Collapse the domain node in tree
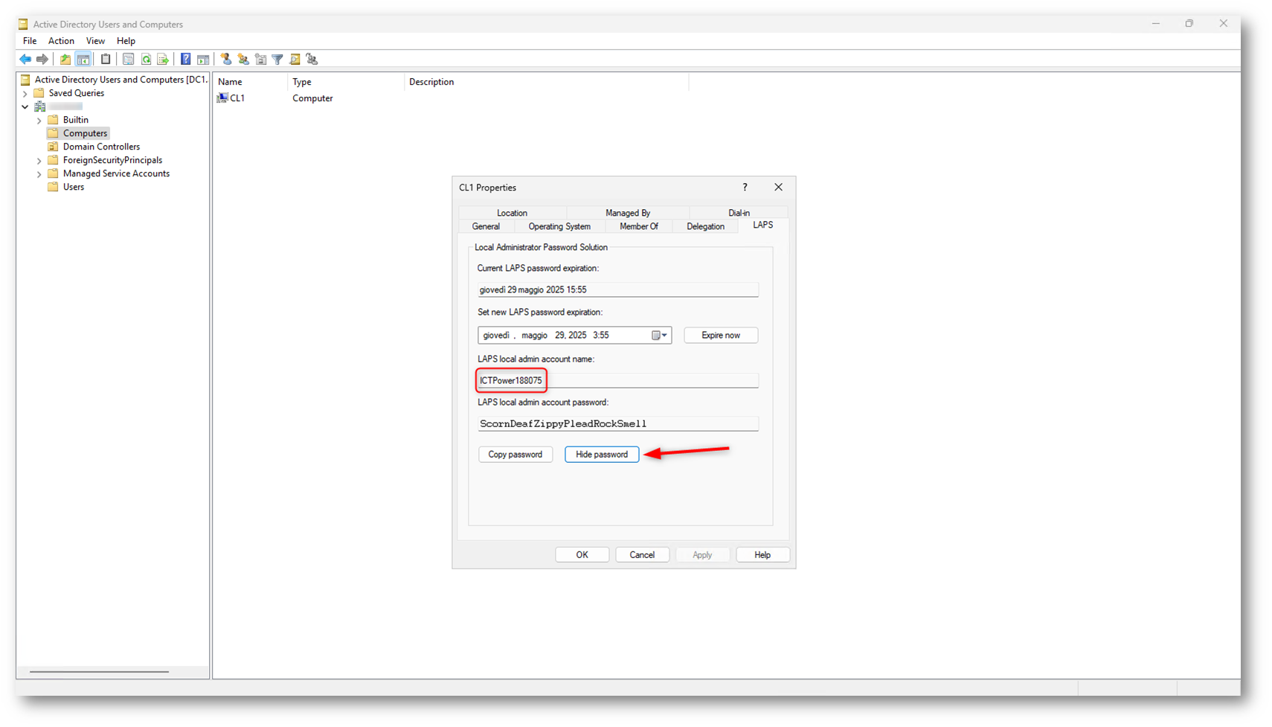 point(25,107)
